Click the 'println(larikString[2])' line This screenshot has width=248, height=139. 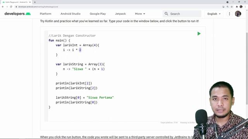[x=76, y=88]
